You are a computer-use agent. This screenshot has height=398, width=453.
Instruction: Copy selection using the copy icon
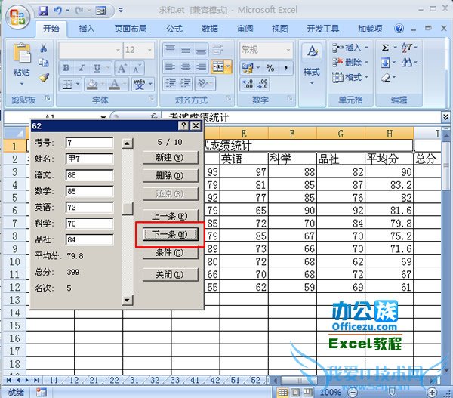click(44, 62)
